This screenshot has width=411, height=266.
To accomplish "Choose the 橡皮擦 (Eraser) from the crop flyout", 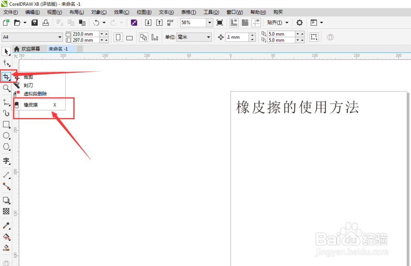I will tap(32, 105).
